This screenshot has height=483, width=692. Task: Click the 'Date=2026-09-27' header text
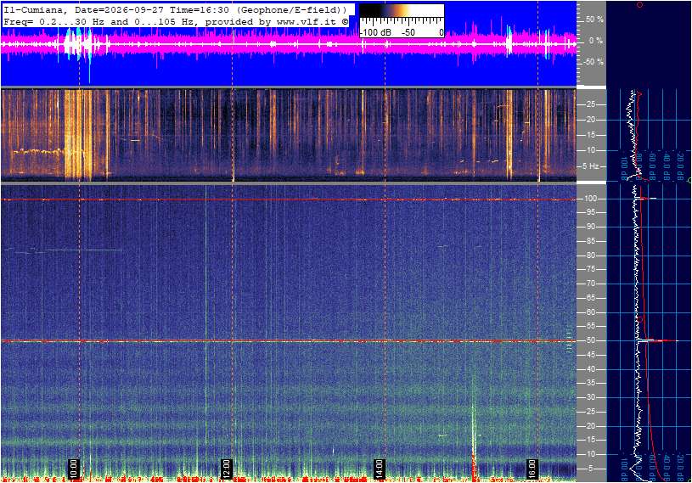121,9
